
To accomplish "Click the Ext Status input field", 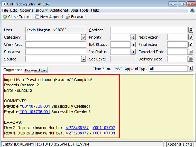I will 120,45.
